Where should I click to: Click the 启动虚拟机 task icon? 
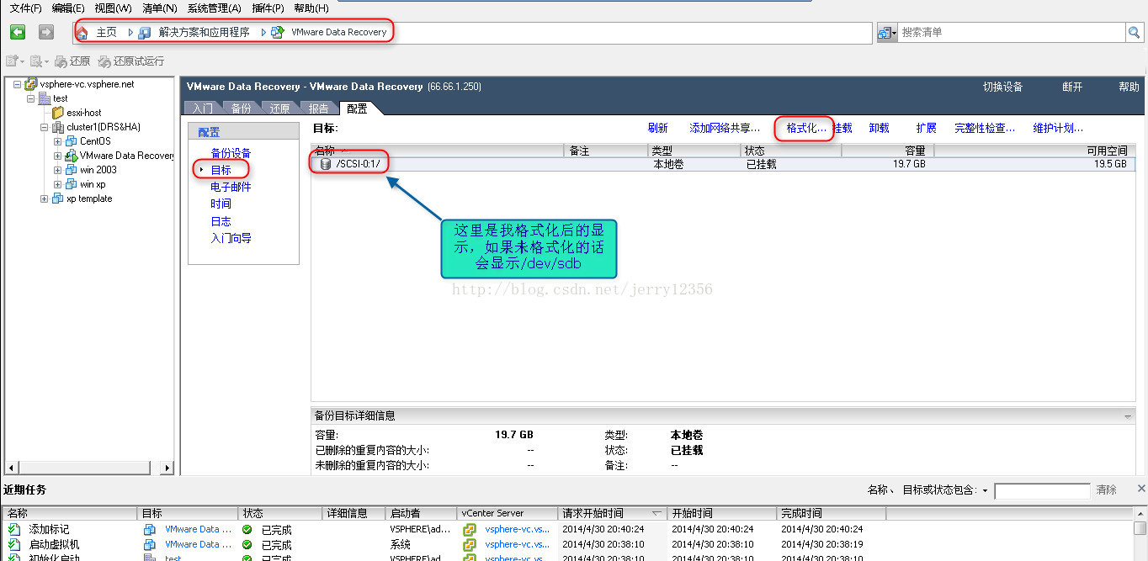pos(13,544)
